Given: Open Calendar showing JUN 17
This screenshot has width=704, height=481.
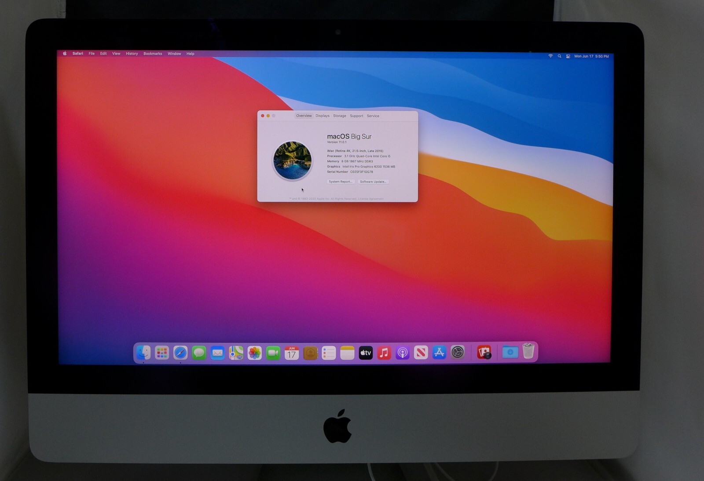Looking at the screenshot, I should (x=291, y=353).
